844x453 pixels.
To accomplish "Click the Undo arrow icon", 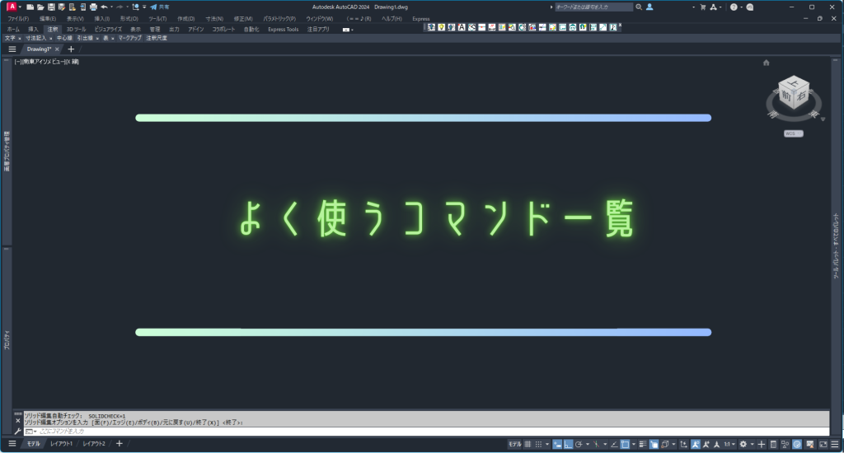I will pos(104,7).
